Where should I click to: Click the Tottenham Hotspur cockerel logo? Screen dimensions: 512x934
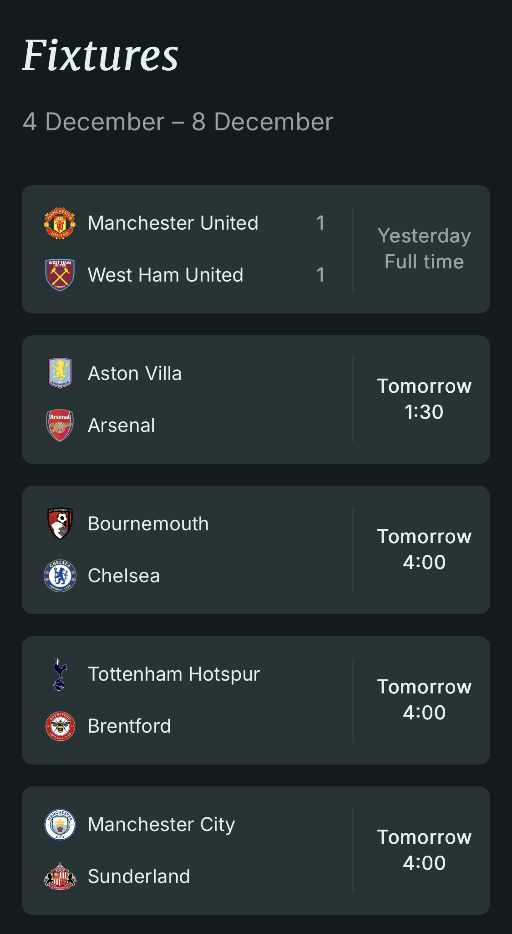60,674
